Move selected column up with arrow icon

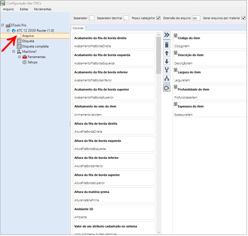[x=167, y=53]
